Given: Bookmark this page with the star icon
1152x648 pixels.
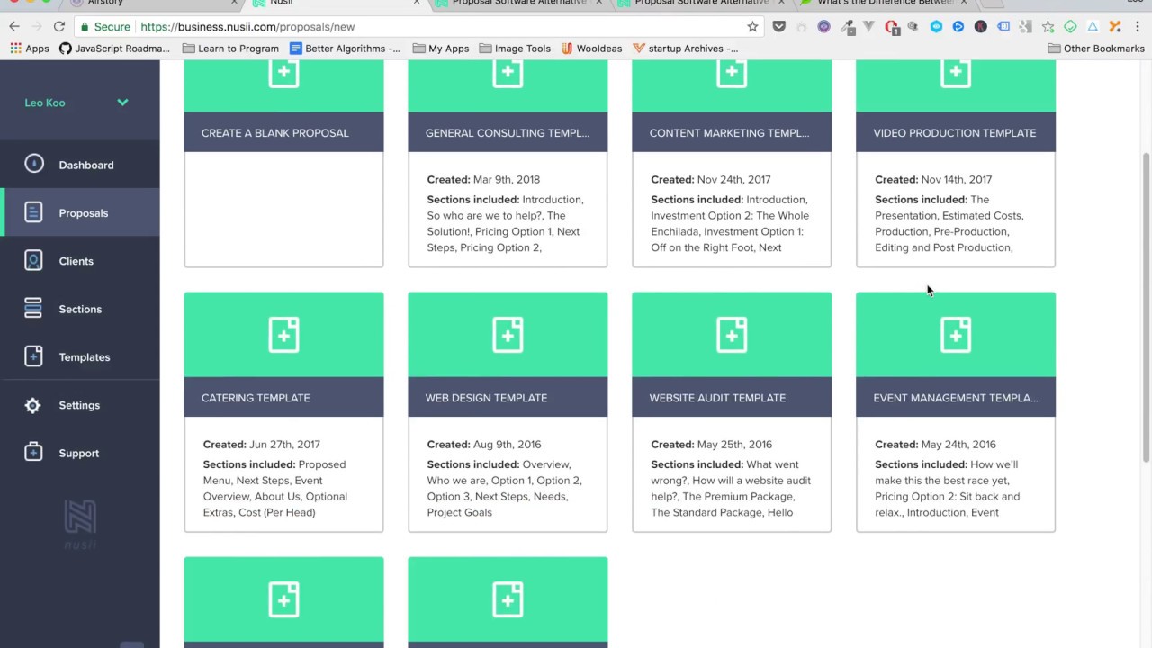Looking at the screenshot, I should [x=752, y=27].
